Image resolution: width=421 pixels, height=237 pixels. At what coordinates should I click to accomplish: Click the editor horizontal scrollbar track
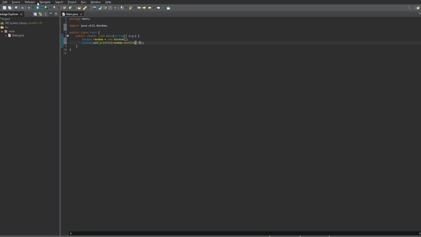tap(245, 234)
